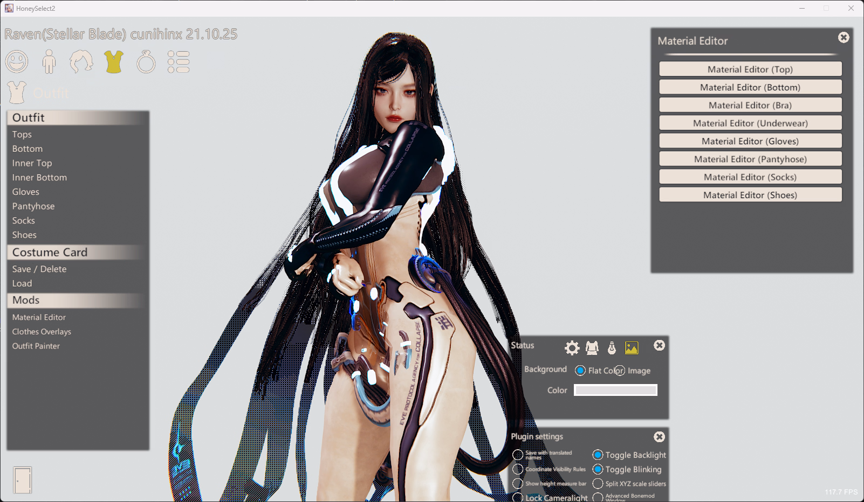Click the exit door icon at bottom left

23,479
